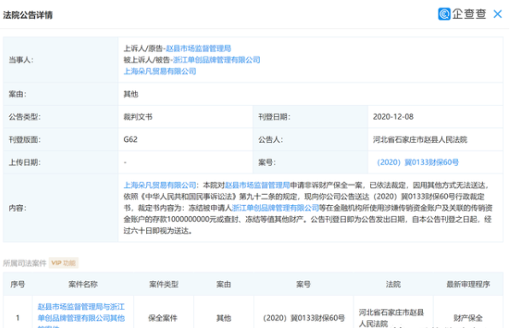The width and height of the screenshot is (511, 328).
Task: Click the 所属司法案件 section heading
Action: (25, 263)
